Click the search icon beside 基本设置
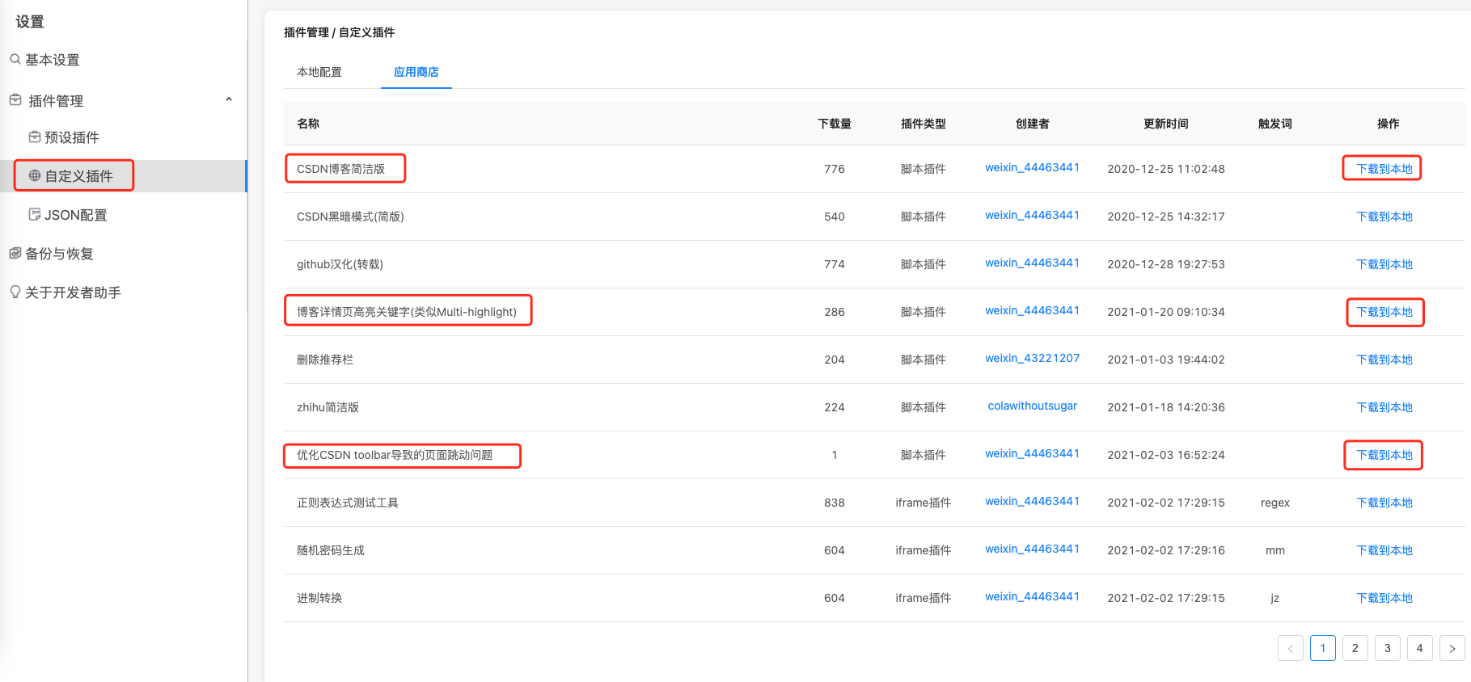 15,59
